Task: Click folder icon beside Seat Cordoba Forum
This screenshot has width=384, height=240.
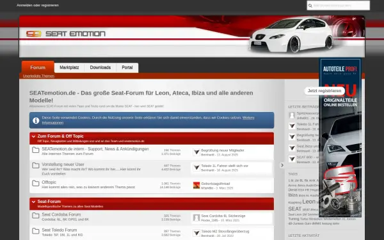Action: [x=35, y=216]
